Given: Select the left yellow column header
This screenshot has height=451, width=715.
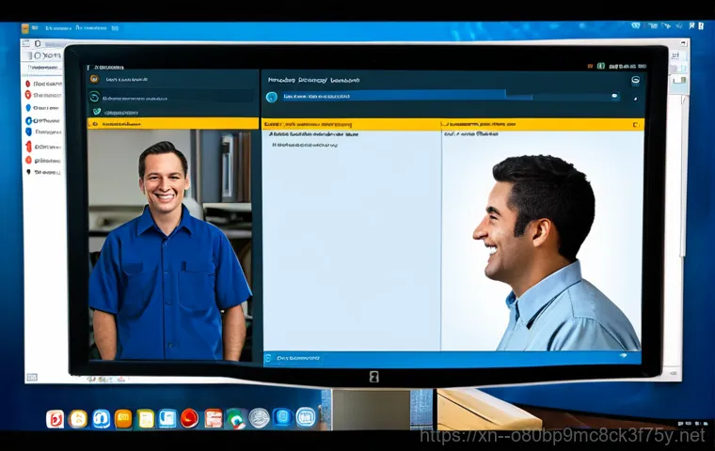Looking at the screenshot, I should (x=351, y=124).
